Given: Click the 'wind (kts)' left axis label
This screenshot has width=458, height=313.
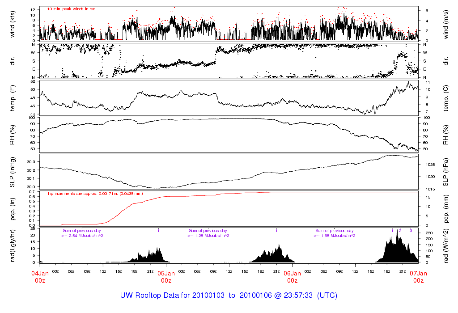Looking at the screenshot, I should click(12, 24).
